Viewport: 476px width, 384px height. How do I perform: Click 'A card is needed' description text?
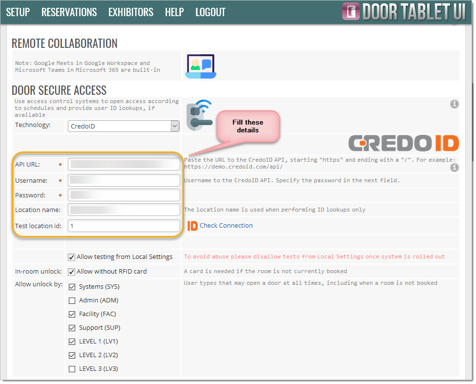point(265,271)
